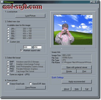This screenshot has height=100, width=101.
Task: Click the custom height field showing 450
Action: pos(38,47)
